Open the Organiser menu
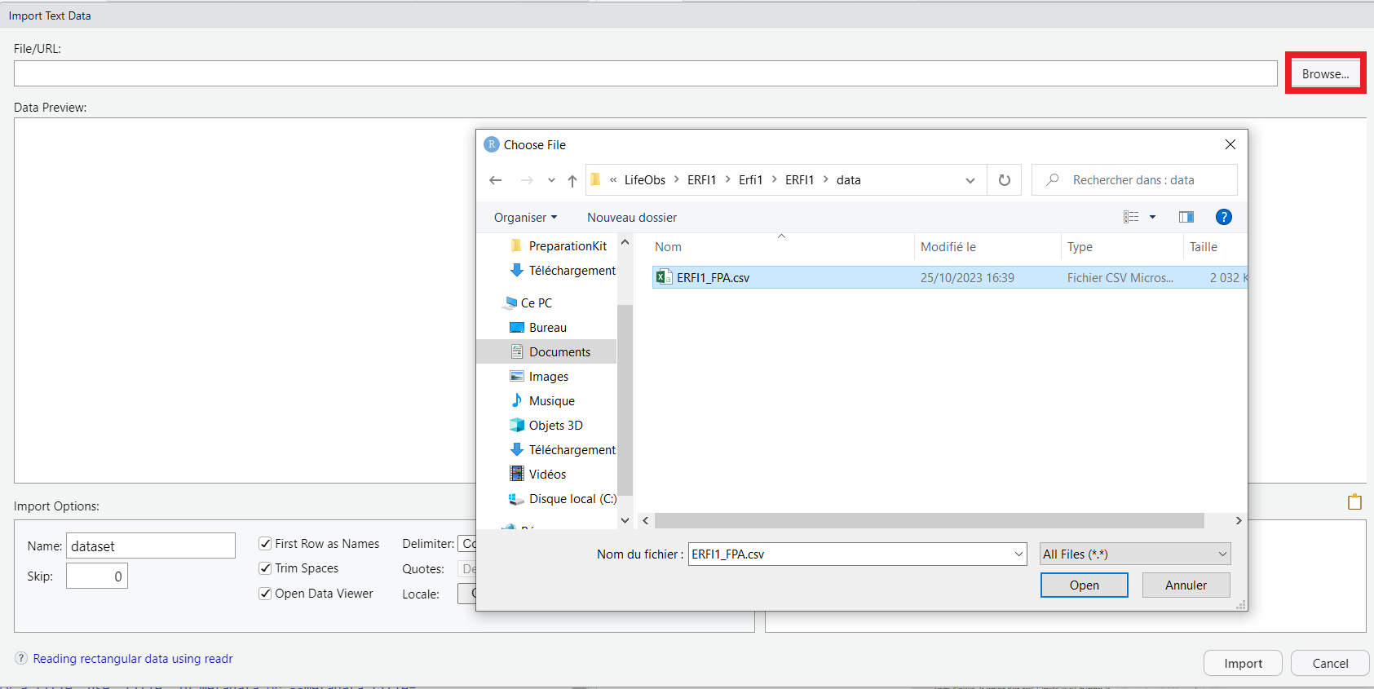Viewport: 1374px width, 689px height. point(525,218)
